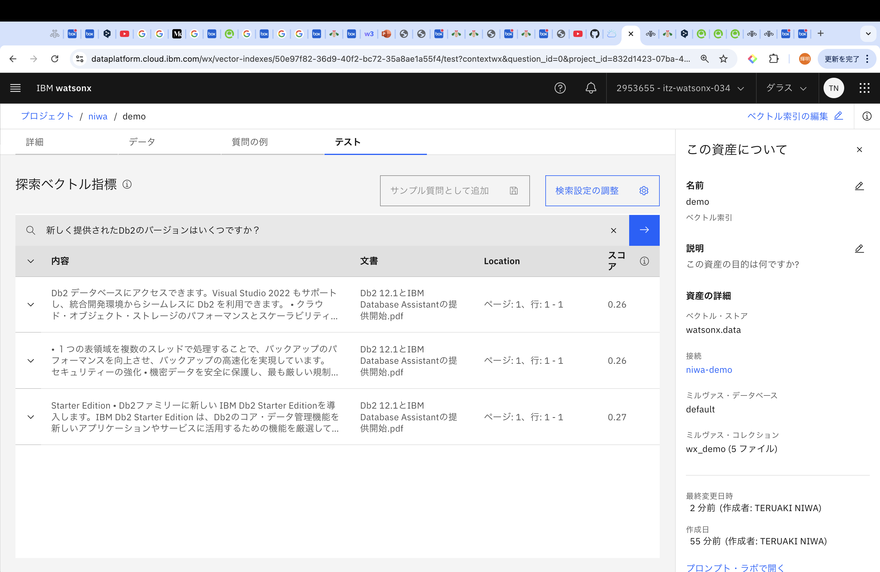Switch to the 質問の例 tab
This screenshot has width=880, height=572.
click(250, 142)
